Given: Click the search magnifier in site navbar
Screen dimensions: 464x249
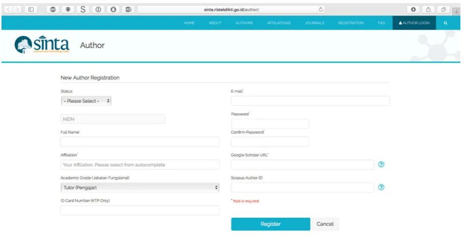Looking at the screenshot, I should 445,23.
